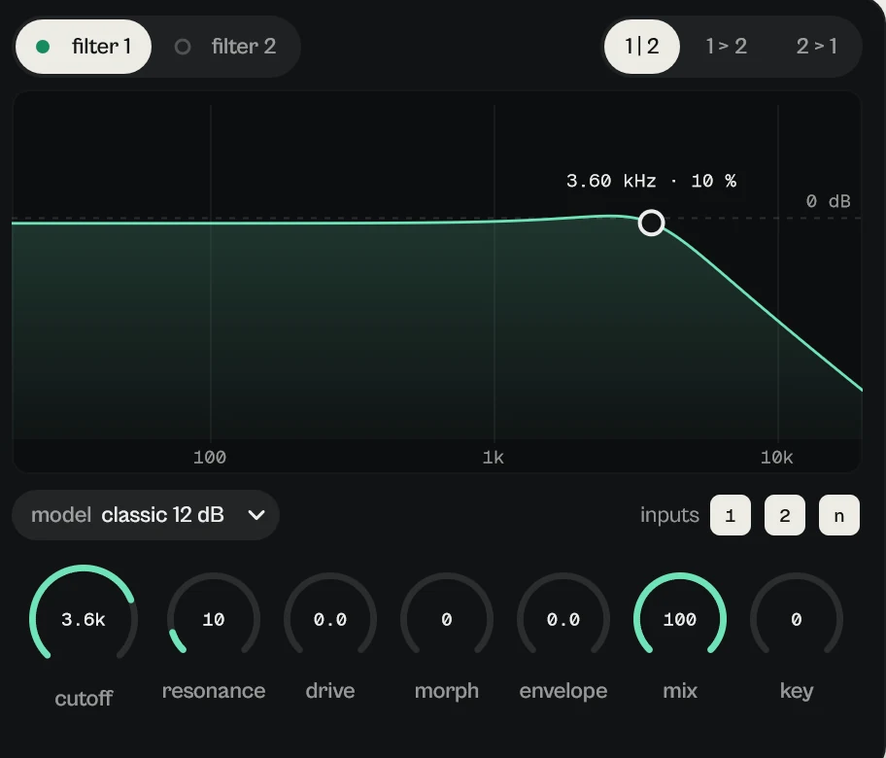Viewport: 886px width, 758px height.
Task: Toggle the filter 1 green power dot
Action: coord(43,47)
